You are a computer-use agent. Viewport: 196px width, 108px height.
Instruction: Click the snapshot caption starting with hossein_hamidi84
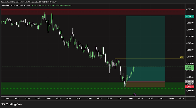(x=29, y=2)
